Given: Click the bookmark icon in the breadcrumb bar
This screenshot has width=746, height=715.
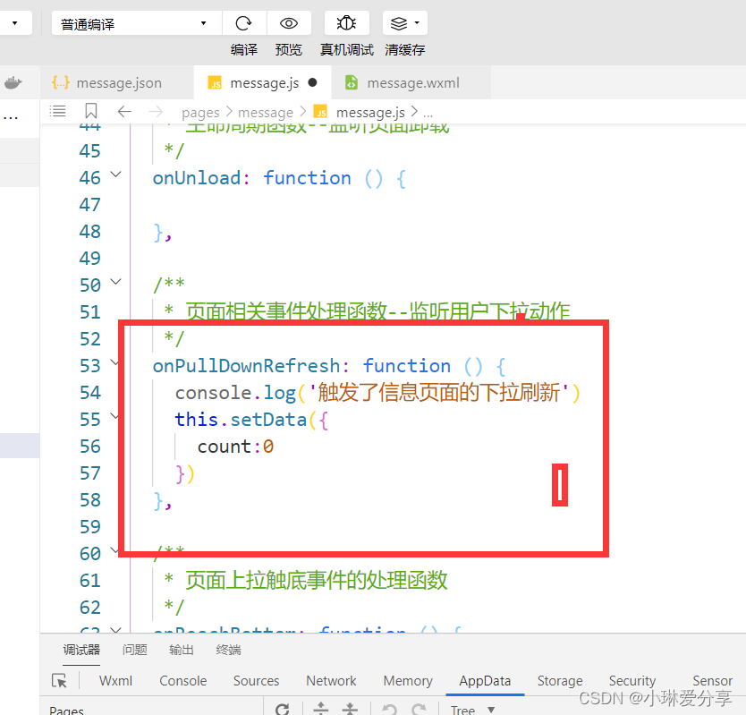Looking at the screenshot, I should point(91,111).
